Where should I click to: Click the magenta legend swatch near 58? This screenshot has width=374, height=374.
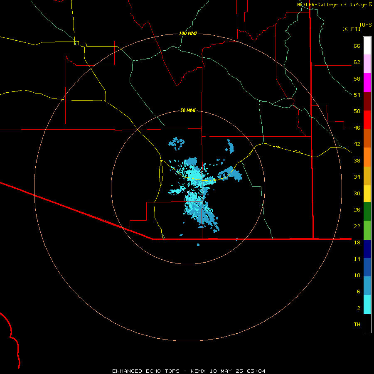coord(367,83)
